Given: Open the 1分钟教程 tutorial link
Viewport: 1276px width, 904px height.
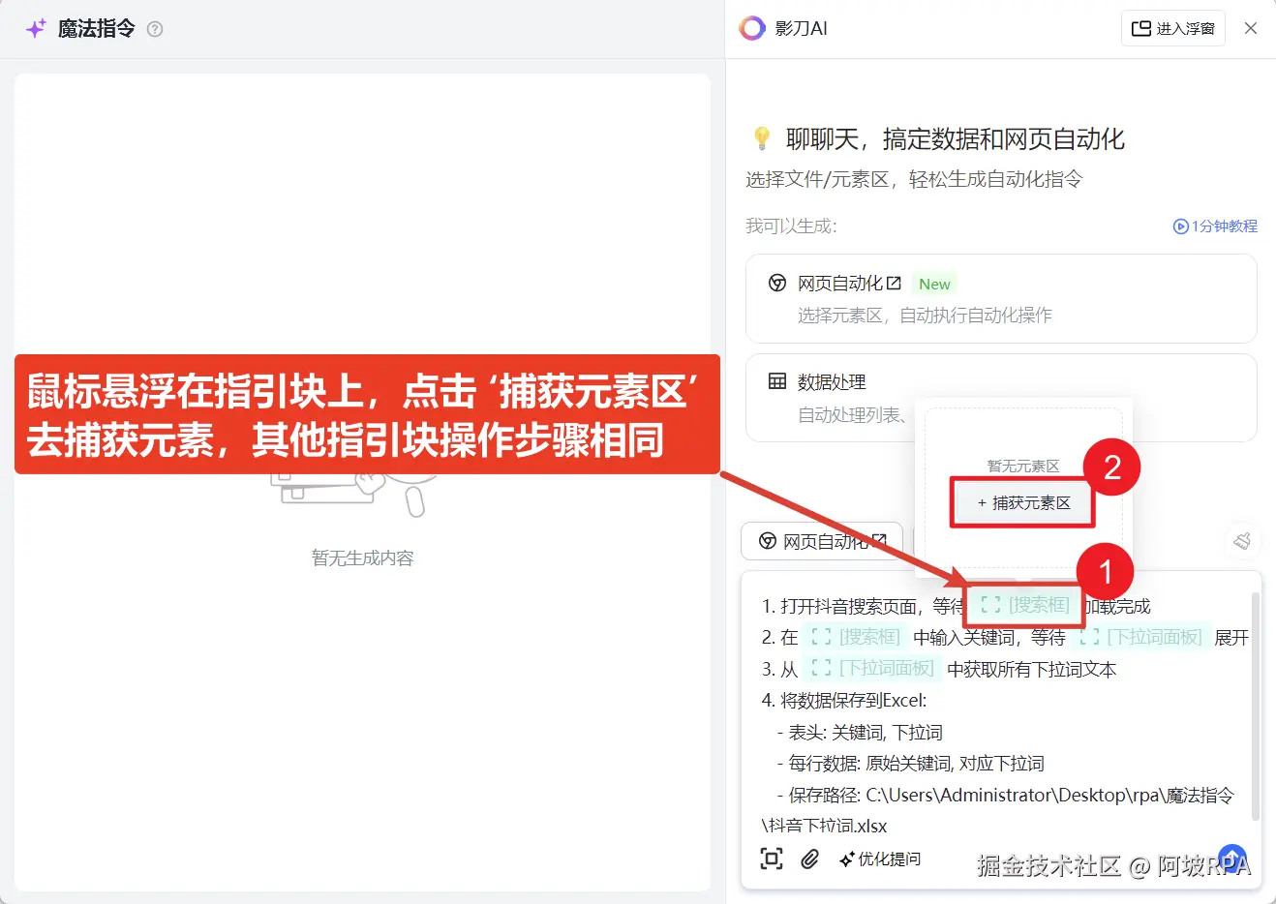Looking at the screenshot, I should 1215,226.
